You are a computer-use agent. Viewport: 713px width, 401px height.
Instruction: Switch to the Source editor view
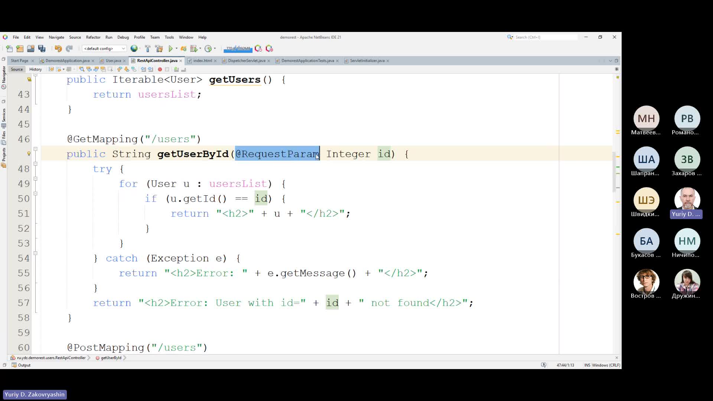17,69
